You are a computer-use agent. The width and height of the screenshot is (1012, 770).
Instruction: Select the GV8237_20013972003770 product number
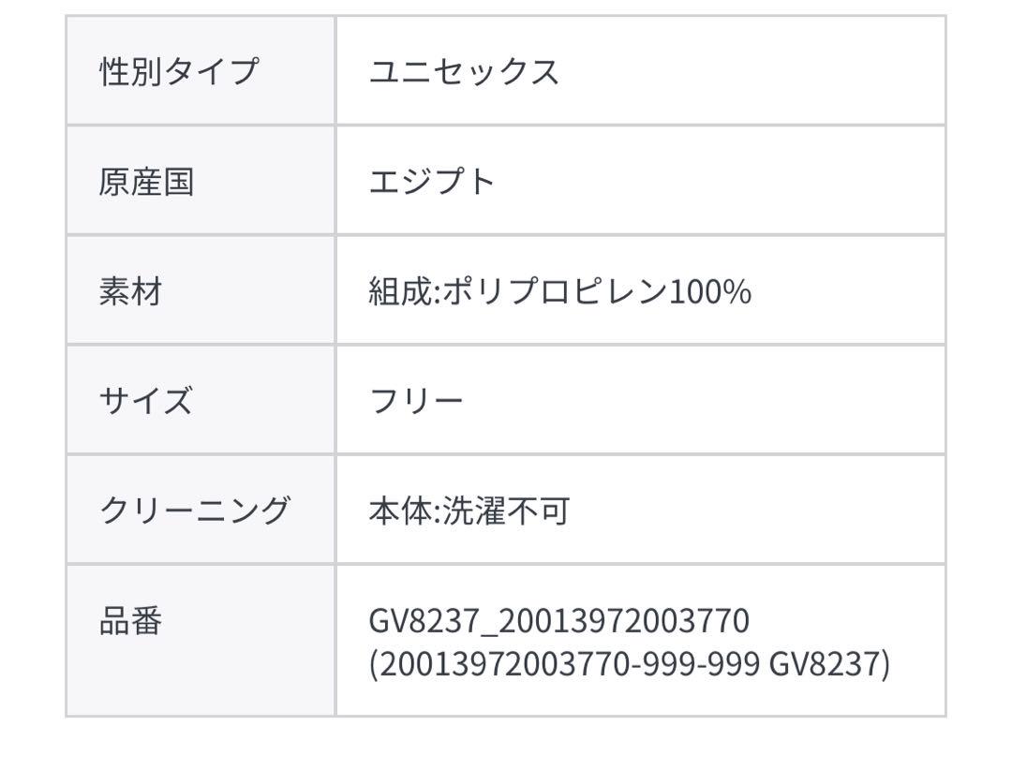[x=558, y=621]
